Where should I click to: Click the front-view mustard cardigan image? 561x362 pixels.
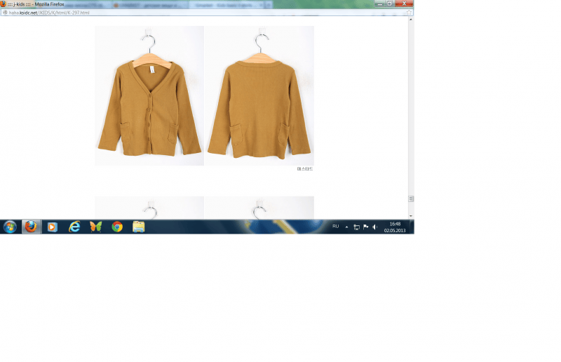coord(149,95)
